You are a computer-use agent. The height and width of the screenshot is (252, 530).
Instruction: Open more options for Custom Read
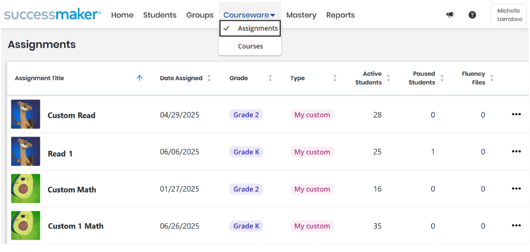coord(516,114)
